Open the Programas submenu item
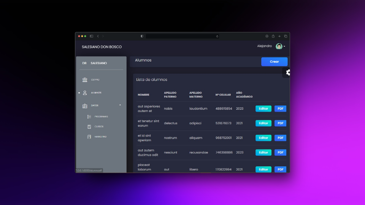 pos(101,117)
